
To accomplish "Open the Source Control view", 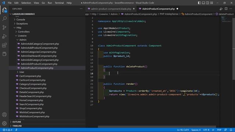I will tap(4, 27).
